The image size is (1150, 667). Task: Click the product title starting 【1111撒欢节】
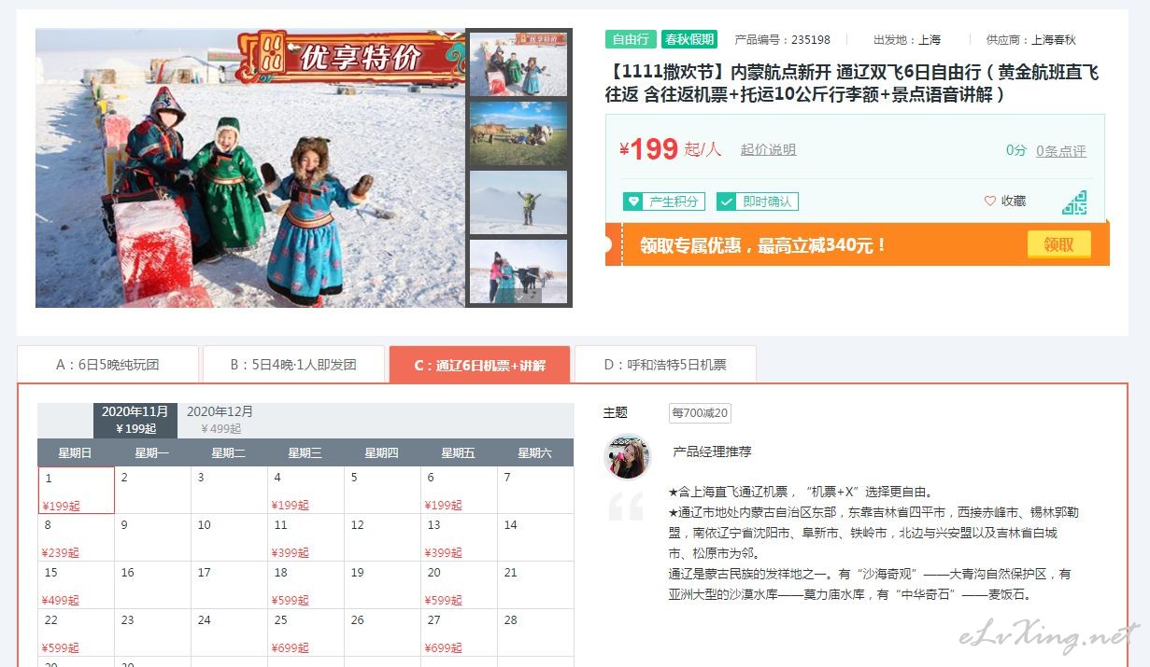click(x=853, y=83)
